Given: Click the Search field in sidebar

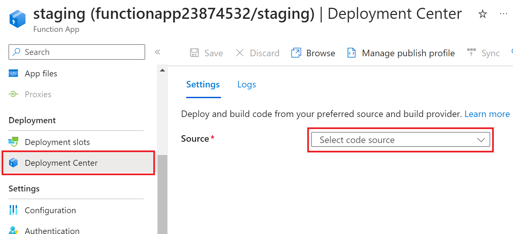Looking at the screenshot, I should 77,52.
